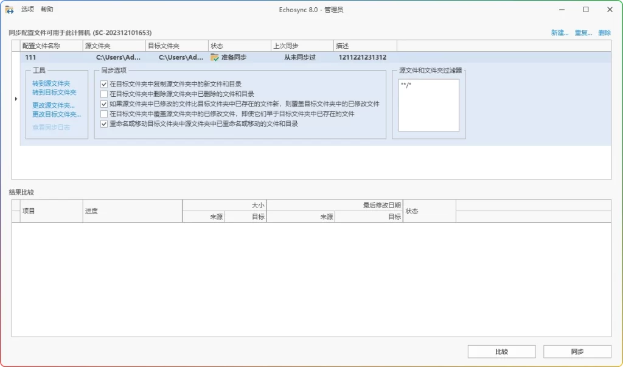Click the green ready-to-sync status icon
The image size is (623, 367).
tap(215, 56)
